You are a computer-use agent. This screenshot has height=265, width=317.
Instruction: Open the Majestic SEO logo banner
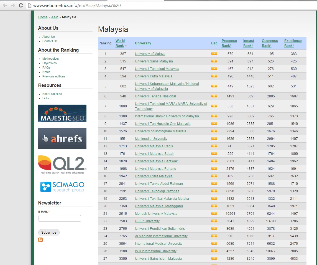coord(62,113)
